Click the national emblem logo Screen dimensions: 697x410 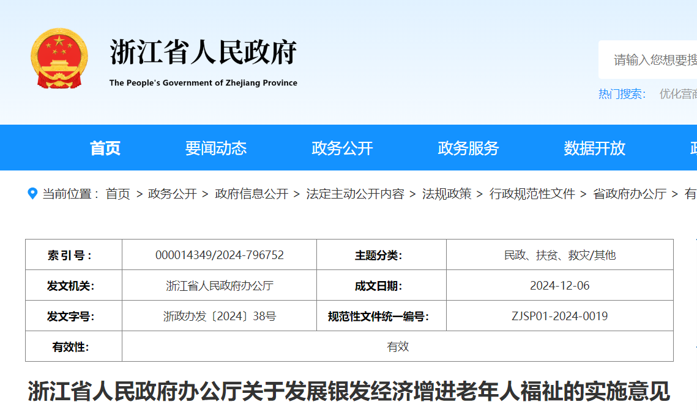pyautogui.click(x=59, y=58)
